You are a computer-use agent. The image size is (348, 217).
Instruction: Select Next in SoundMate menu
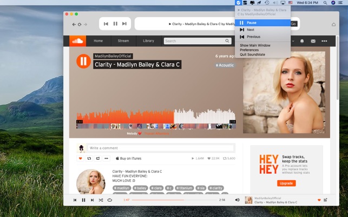click(x=263, y=30)
